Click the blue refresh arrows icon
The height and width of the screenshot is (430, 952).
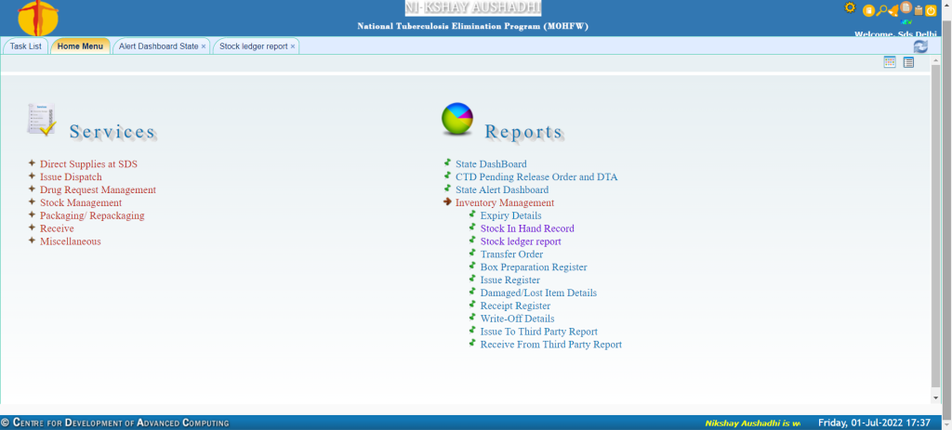click(x=920, y=46)
